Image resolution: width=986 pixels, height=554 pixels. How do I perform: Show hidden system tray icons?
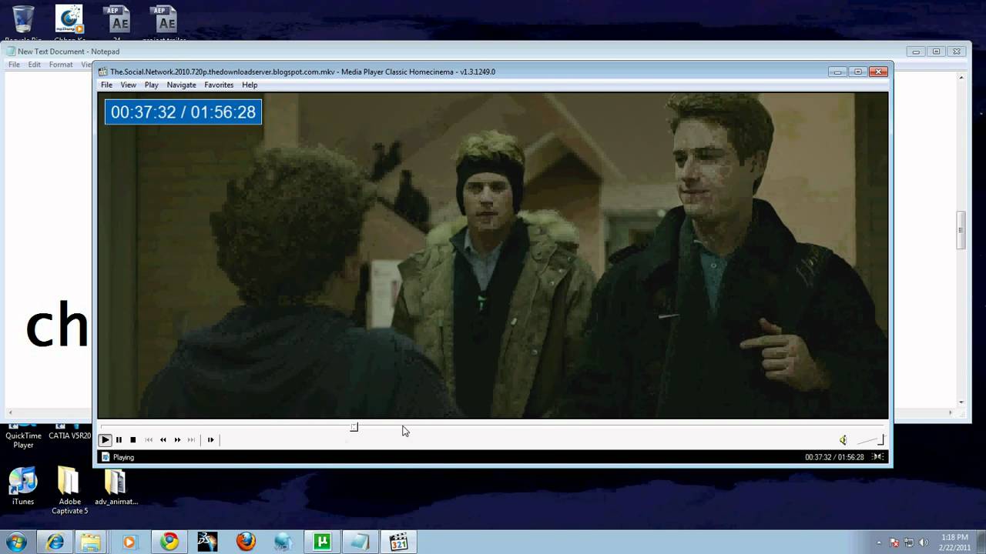point(879,542)
